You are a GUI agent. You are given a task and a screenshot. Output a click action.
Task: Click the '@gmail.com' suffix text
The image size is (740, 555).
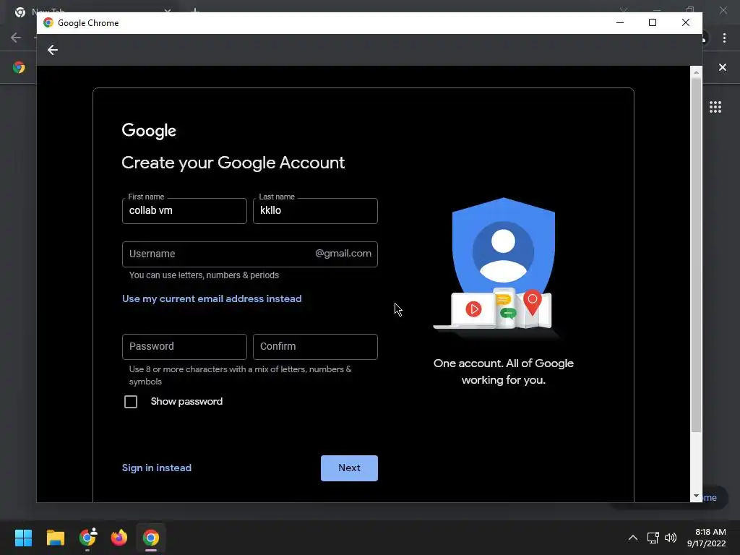point(343,254)
